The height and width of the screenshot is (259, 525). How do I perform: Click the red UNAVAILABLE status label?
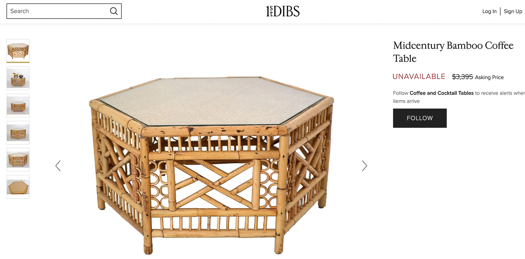(419, 77)
